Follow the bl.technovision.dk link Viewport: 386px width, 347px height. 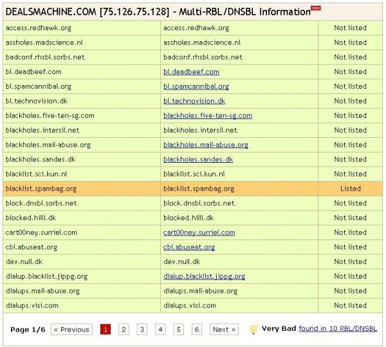(194, 101)
